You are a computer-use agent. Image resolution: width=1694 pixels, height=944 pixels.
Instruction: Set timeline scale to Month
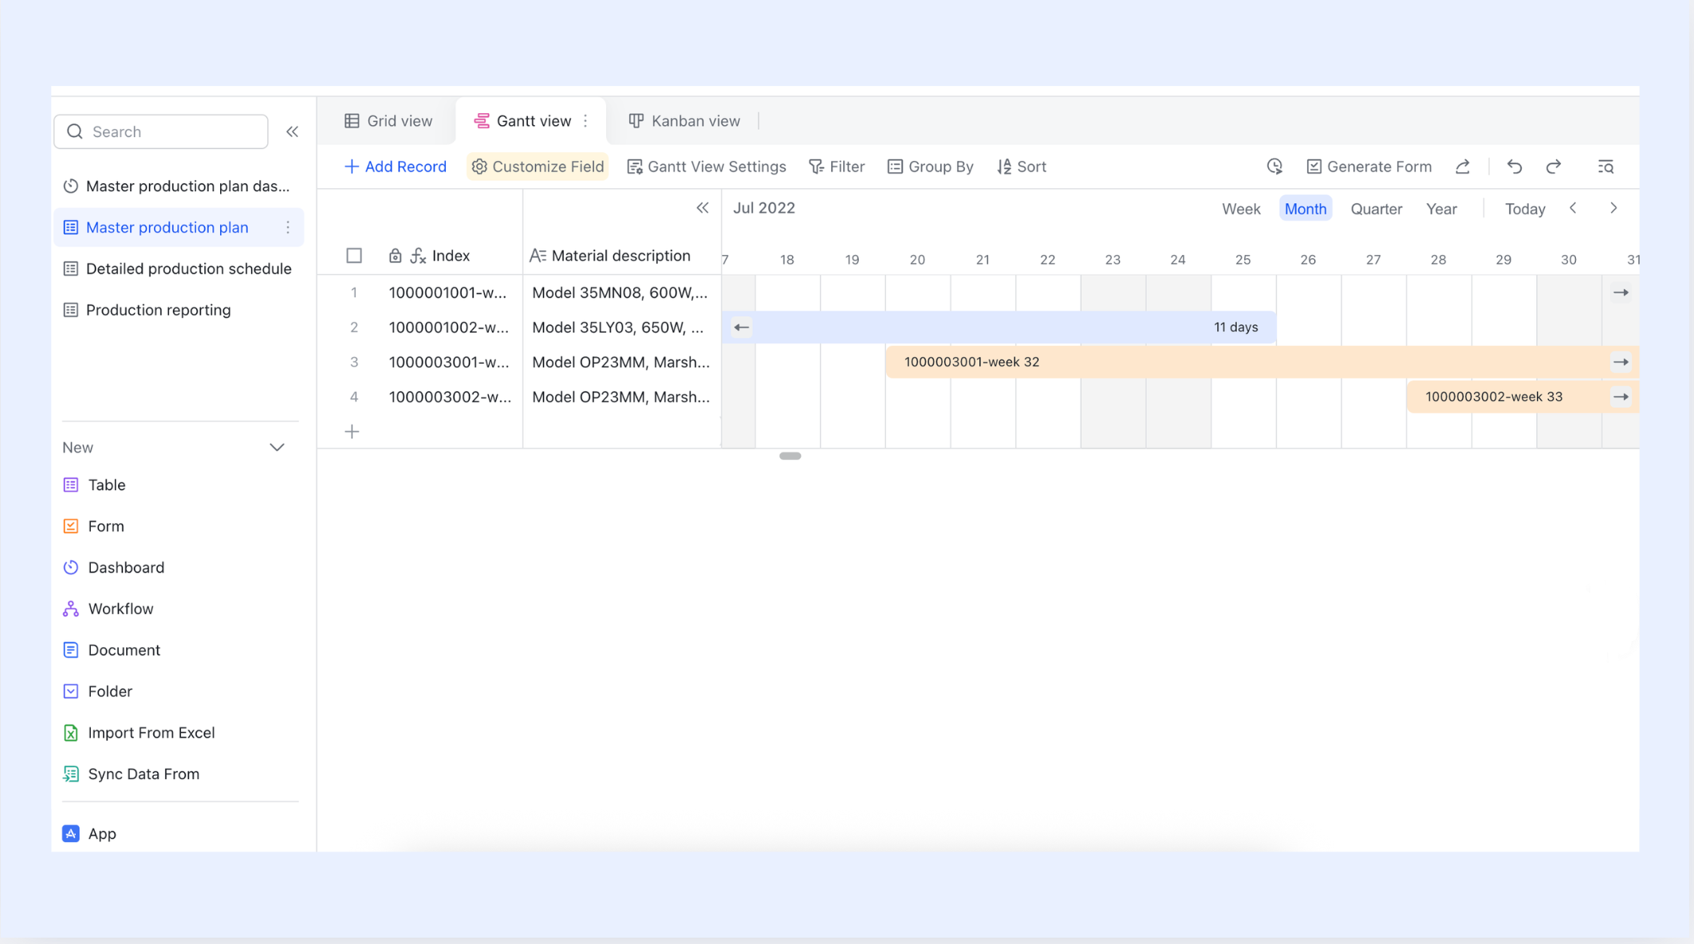(x=1306, y=209)
